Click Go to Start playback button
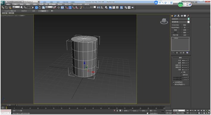The height and width of the screenshot is (115, 211). coord(187,111)
